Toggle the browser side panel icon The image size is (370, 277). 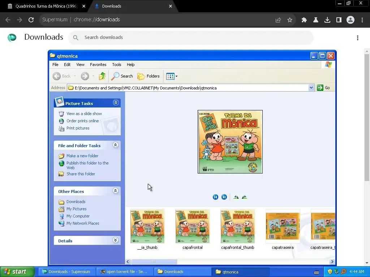(x=339, y=20)
